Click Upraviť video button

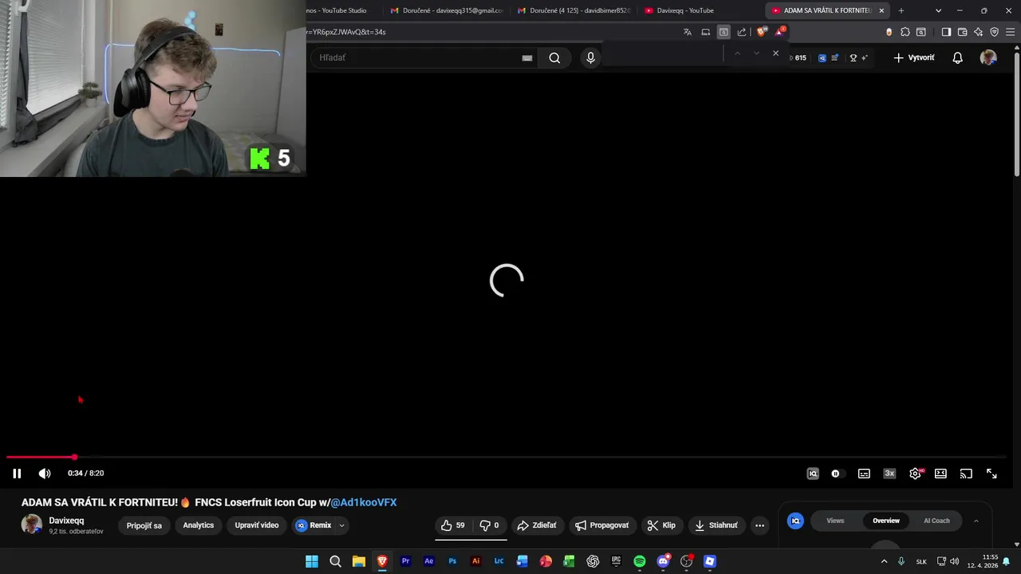tap(257, 525)
